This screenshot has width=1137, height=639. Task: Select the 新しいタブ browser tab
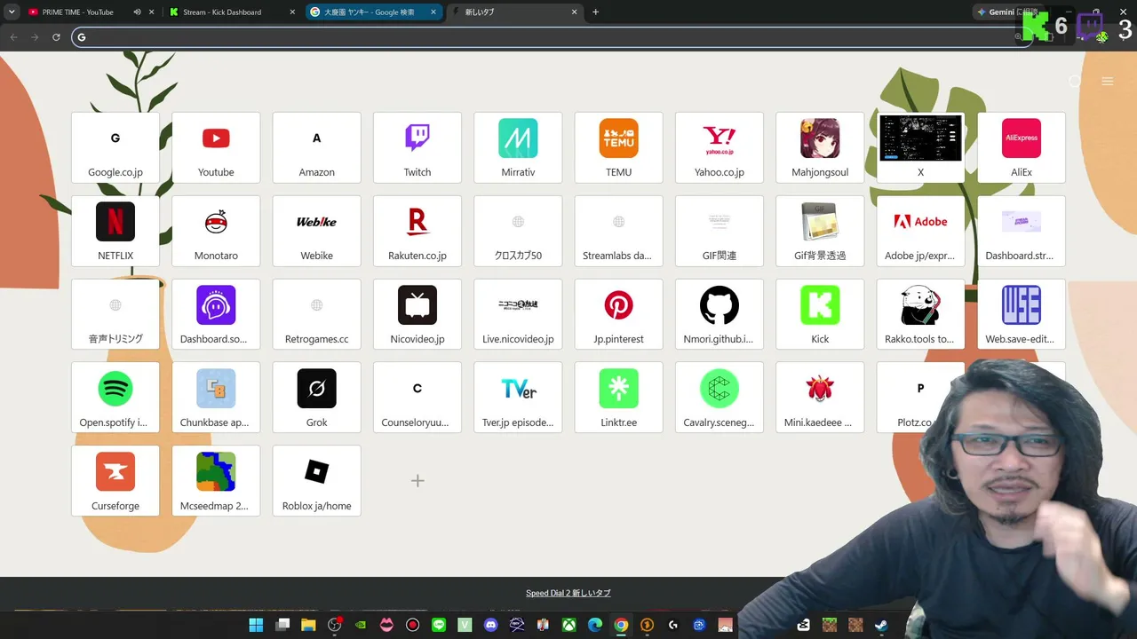pos(513,12)
